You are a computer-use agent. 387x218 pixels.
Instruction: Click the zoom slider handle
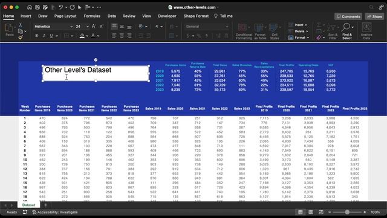347,212
